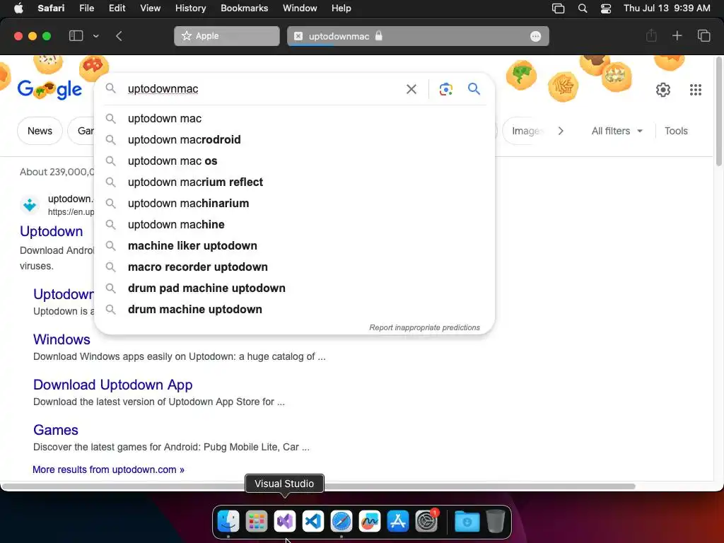724x543 pixels.
Task: Open the Uptodown main result link
Action: (51, 231)
